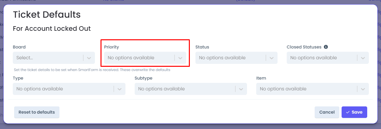This screenshot has width=381, height=129.
Task: Click the chevron arrow in Item field
Action: [363, 89]
